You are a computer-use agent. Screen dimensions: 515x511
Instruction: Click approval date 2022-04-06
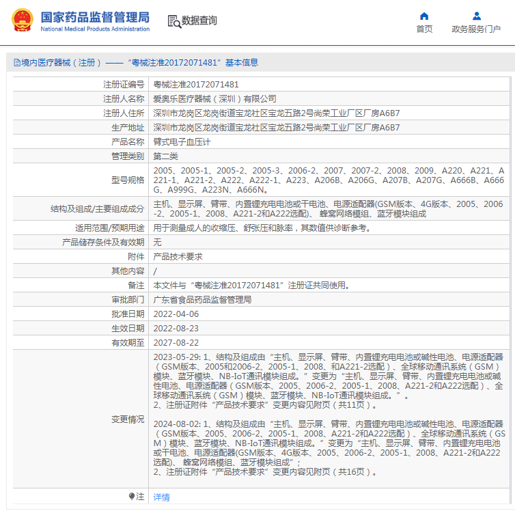click(176, 314)
